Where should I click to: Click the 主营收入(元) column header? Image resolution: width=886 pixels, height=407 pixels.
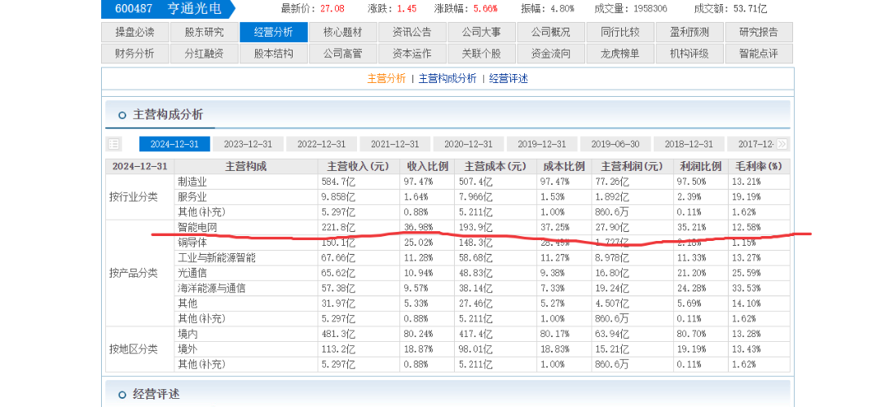point(359,167)
